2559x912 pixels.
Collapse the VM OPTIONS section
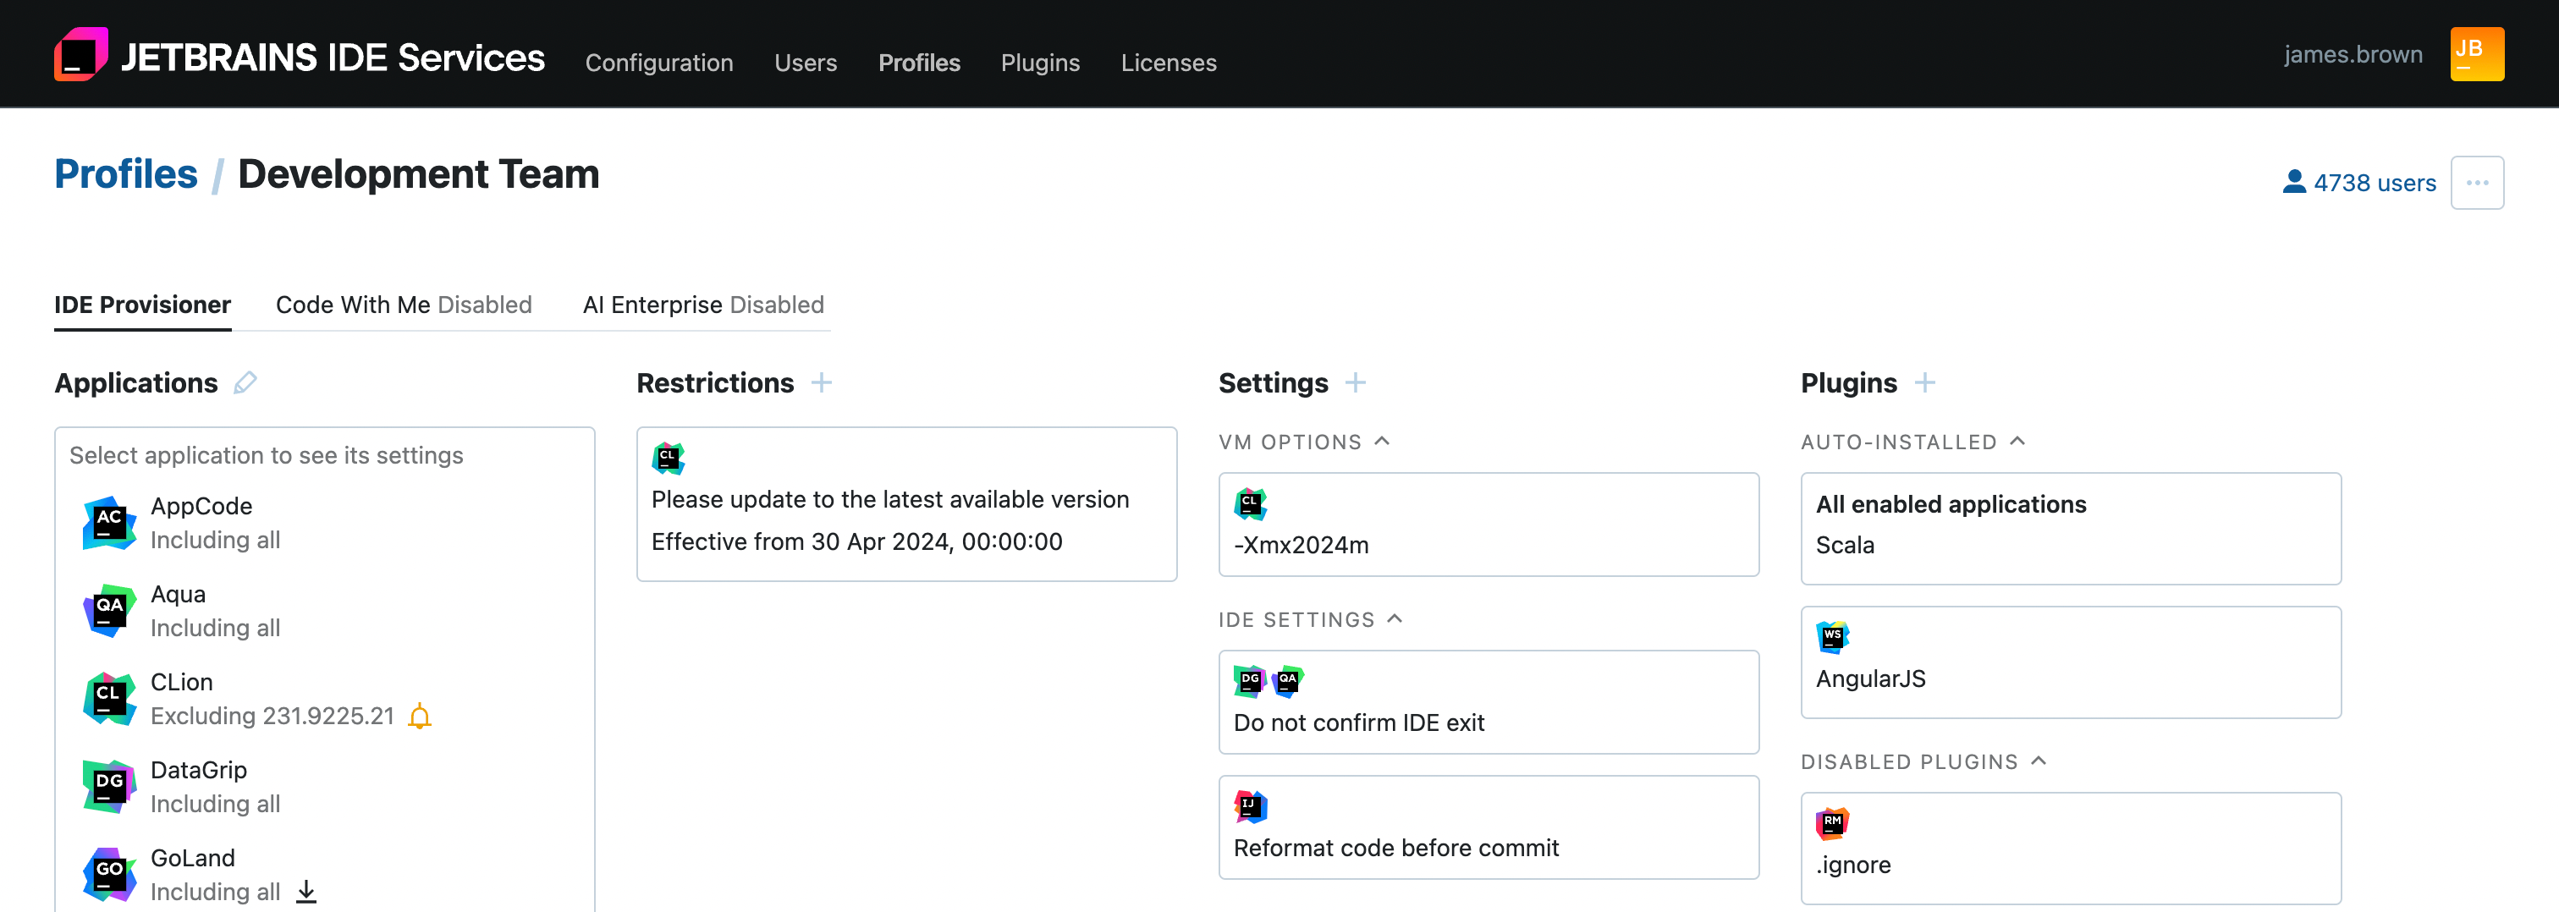[x=1383, y=440]
